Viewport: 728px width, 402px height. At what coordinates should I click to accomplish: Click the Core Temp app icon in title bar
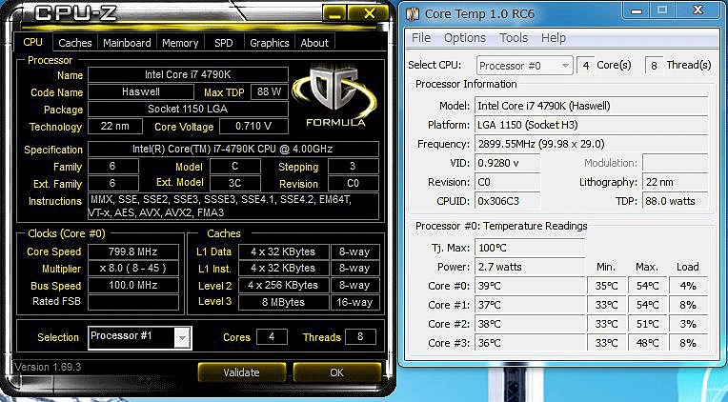[413, 13]
